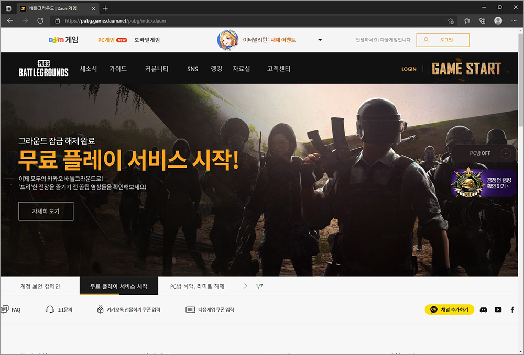Select the PC방 혜택, 리미트 해제 tab
Viewport: 524px width, 355px height.
[x=197, y=286]
